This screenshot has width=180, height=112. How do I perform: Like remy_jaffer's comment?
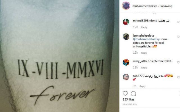[x=178, y=62]
